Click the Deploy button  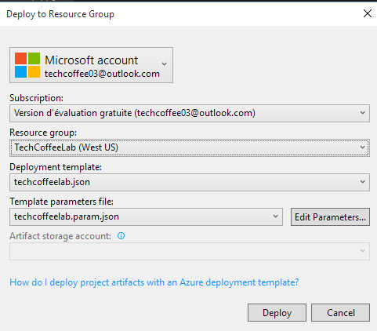coord(277,312)
